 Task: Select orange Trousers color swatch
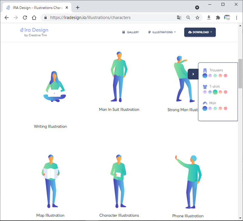[220, 76]
